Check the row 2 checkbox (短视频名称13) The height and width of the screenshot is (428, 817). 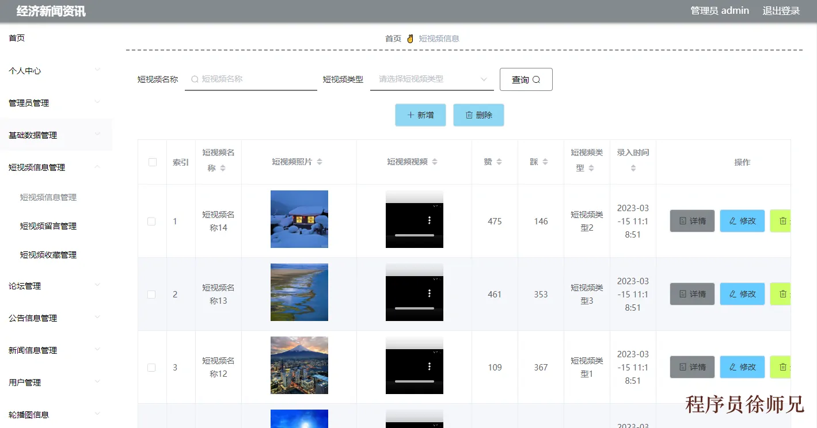(x=151, y=295)
